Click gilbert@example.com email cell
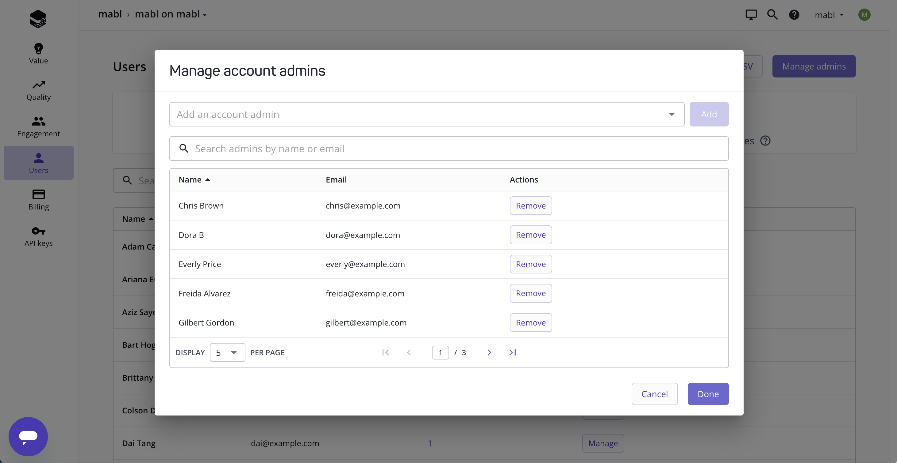Screen dimensions: 897x463 tap(366, 322)
